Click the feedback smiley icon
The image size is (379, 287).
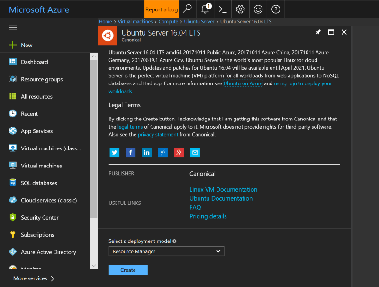coord(258,9)
